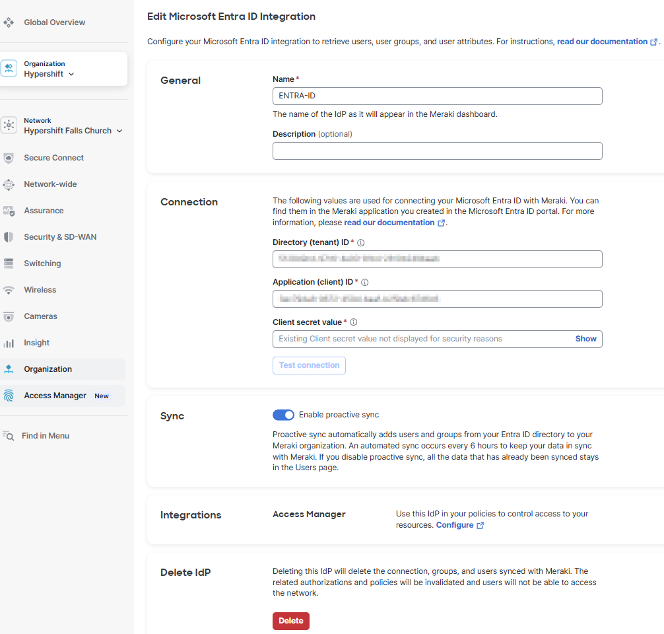664x634 pixels.
Task: Click Find in Menu search entry
Action: pos(46,436)
